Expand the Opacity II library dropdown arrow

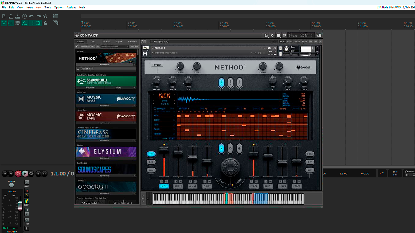pos(135,193)
